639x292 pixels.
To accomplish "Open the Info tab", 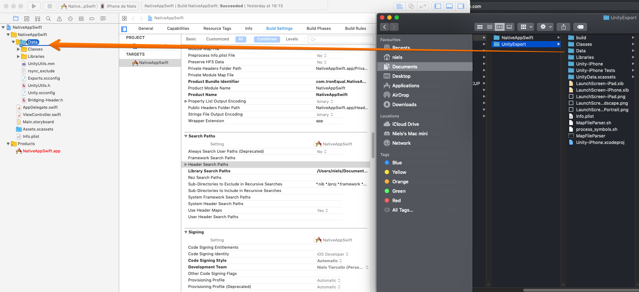I will 248,29.
